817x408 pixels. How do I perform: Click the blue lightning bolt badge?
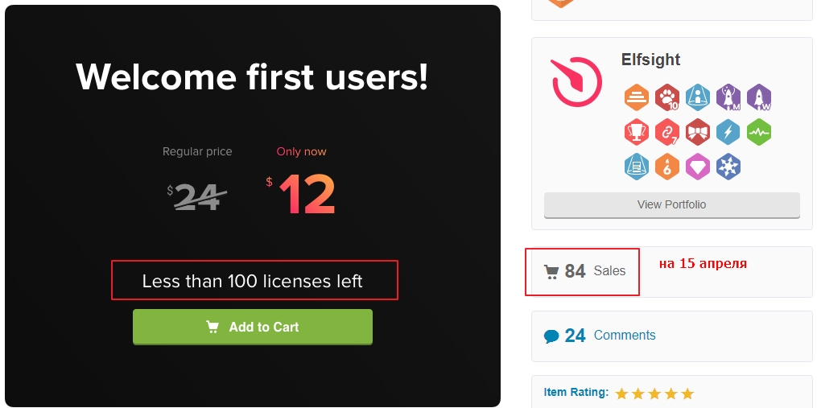[x=728, y=132]
